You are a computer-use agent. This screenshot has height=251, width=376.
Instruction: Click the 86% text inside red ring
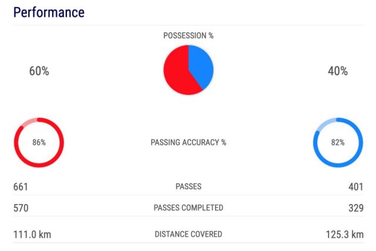point(39,143)
